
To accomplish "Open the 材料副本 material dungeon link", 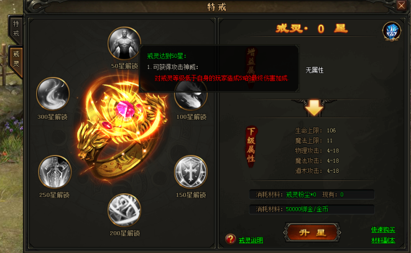I will click(x=383, y=240).
